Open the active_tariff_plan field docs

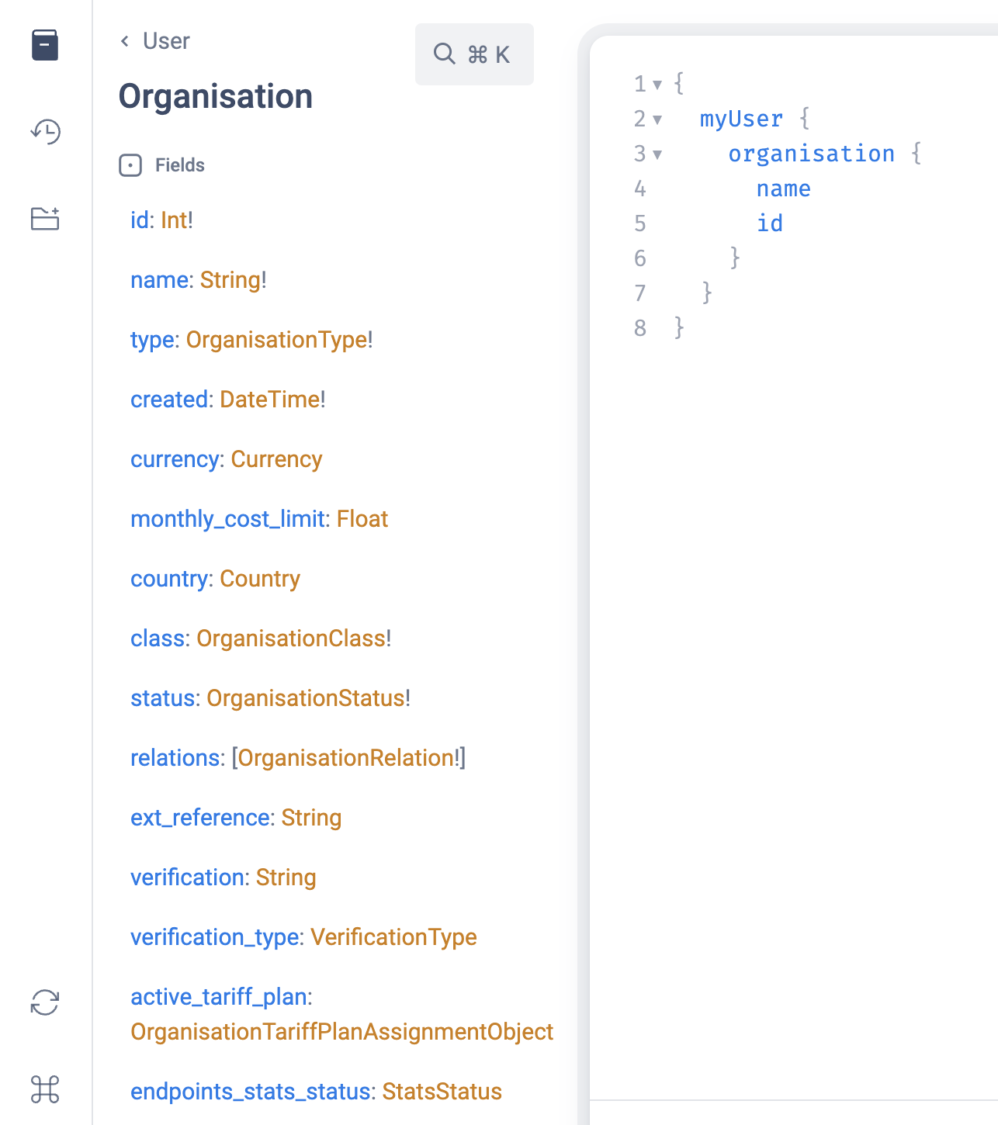(219, 997)
